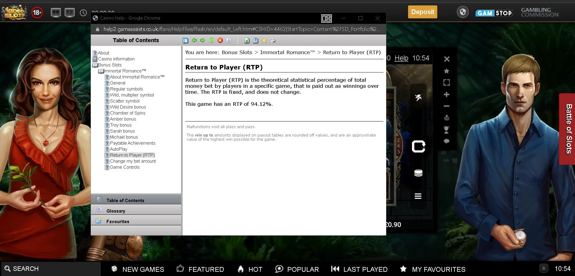
Task: Select the four-game grid screen layout icon
Action: pyautogui.click(x=70, y=13)
